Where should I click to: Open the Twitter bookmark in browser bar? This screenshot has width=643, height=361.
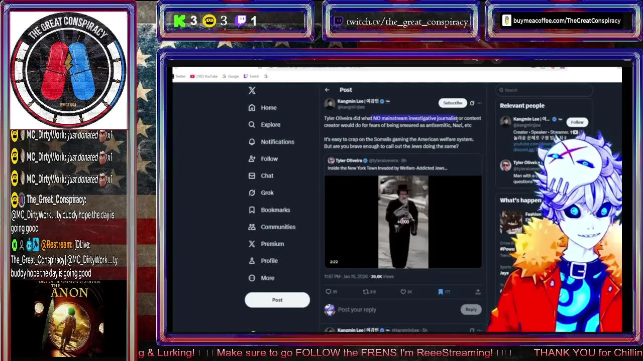coord(179,76)
